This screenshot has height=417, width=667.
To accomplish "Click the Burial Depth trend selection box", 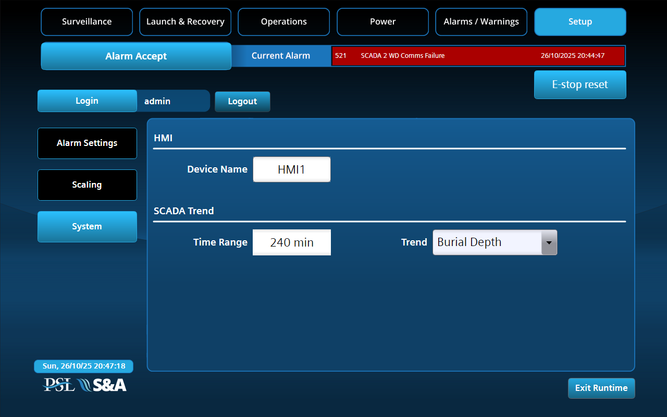I will [487, 242].
